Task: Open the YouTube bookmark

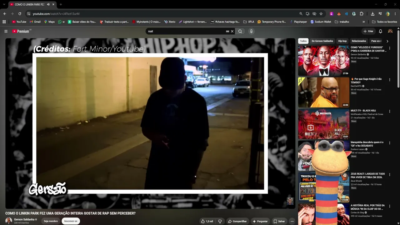Action: coord(19,22)
